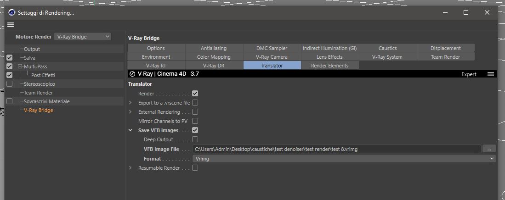Open the hamburger menu below the title bar
This screenshot has height=200, width=505.
[11, 25]
